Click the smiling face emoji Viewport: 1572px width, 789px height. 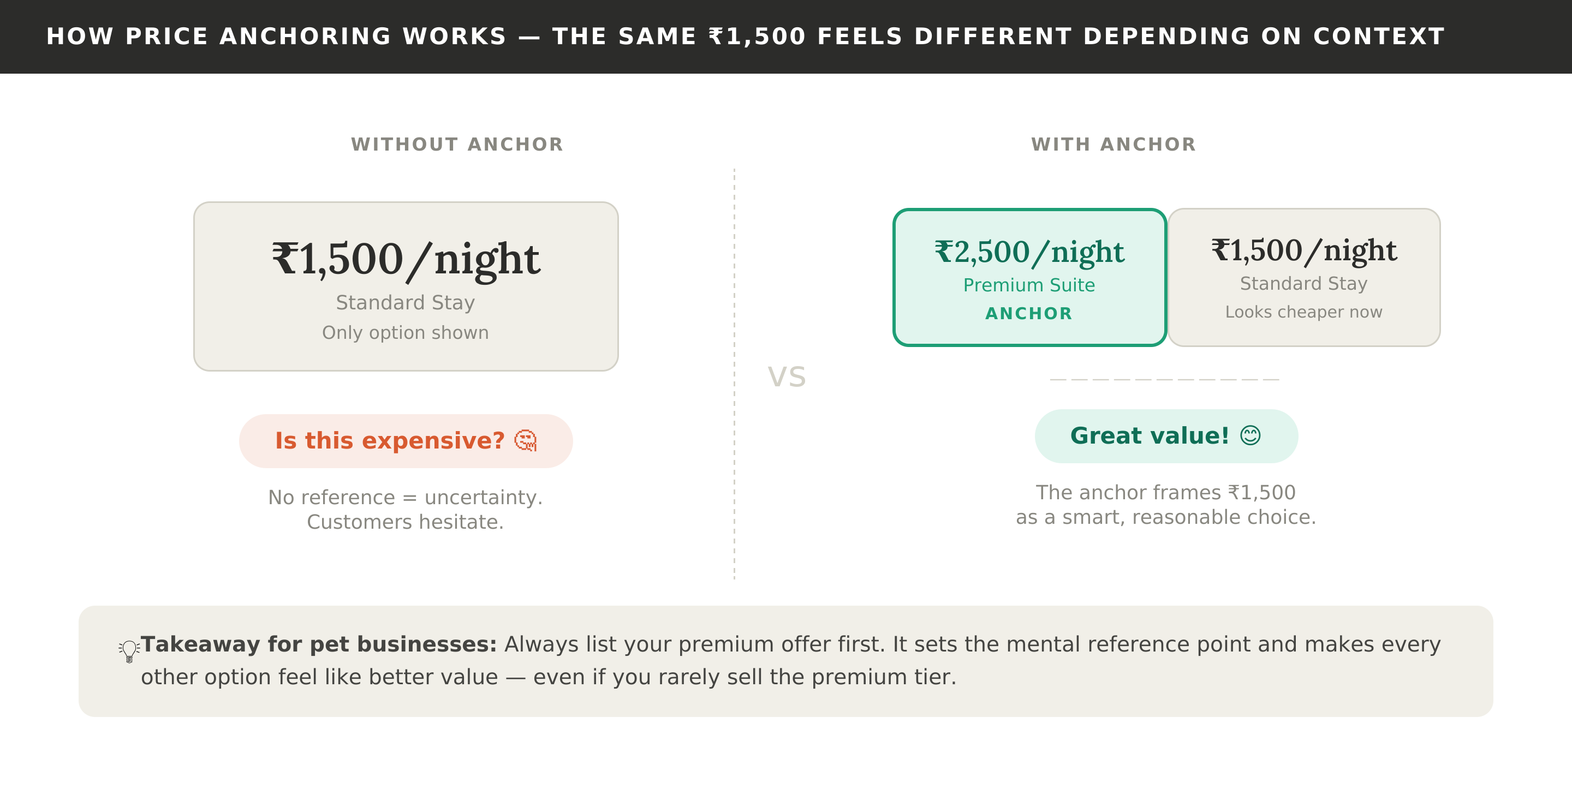[1250, 435]
